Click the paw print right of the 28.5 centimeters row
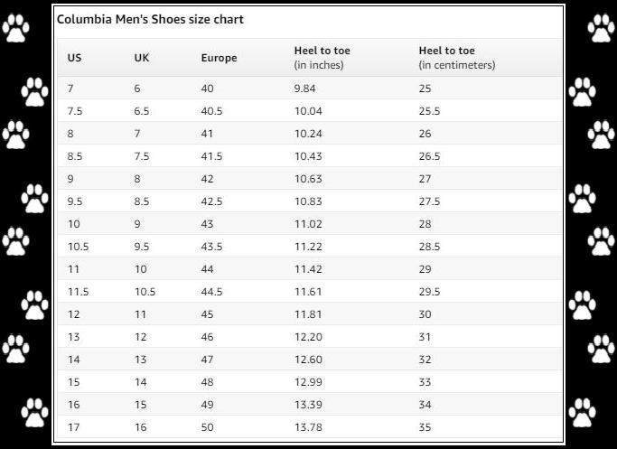The width and height of the screenshot is (617, 449). [601, 241]
